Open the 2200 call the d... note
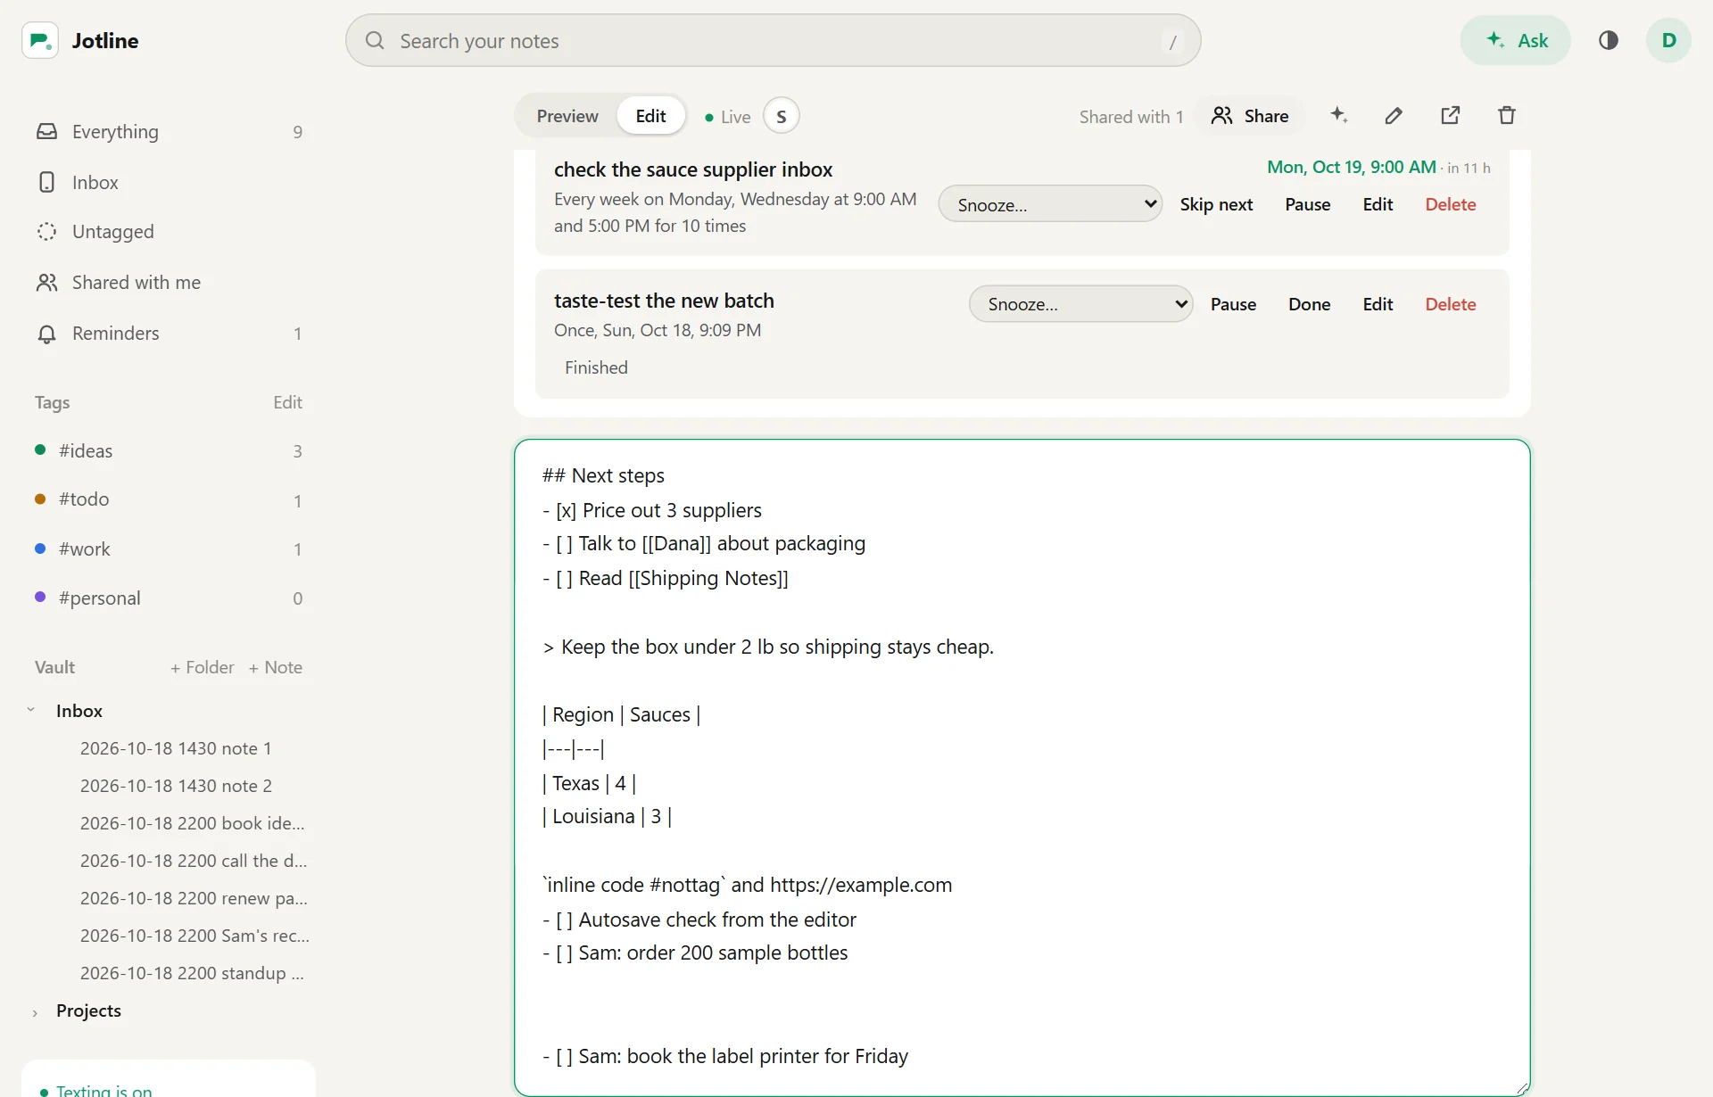The width and height of the screenshot is (1713, 1097). point(193,861)
